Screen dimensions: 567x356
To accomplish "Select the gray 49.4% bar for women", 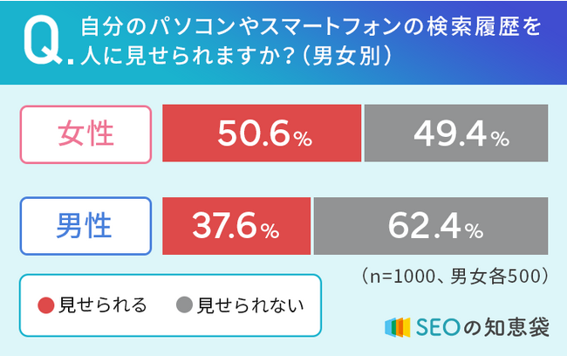I will click(455, 134).
